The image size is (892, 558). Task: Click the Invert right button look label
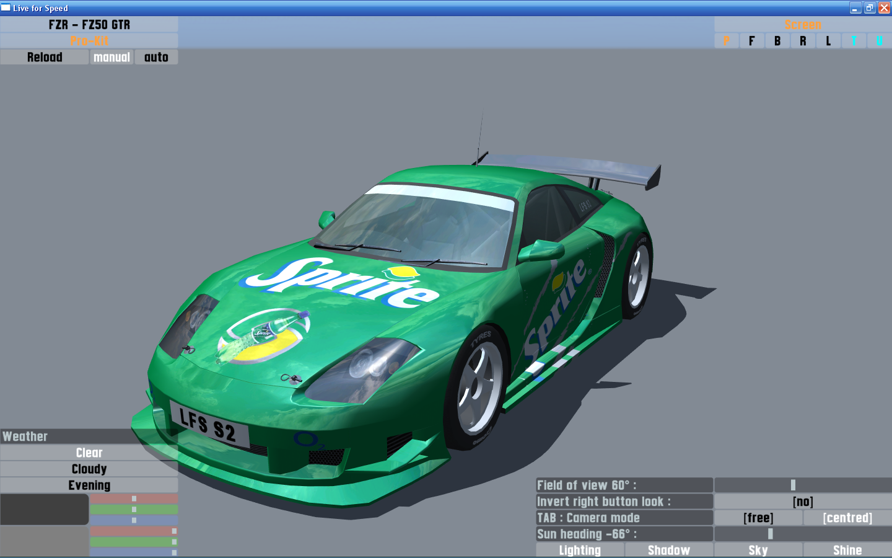click(x=624, y=501)
